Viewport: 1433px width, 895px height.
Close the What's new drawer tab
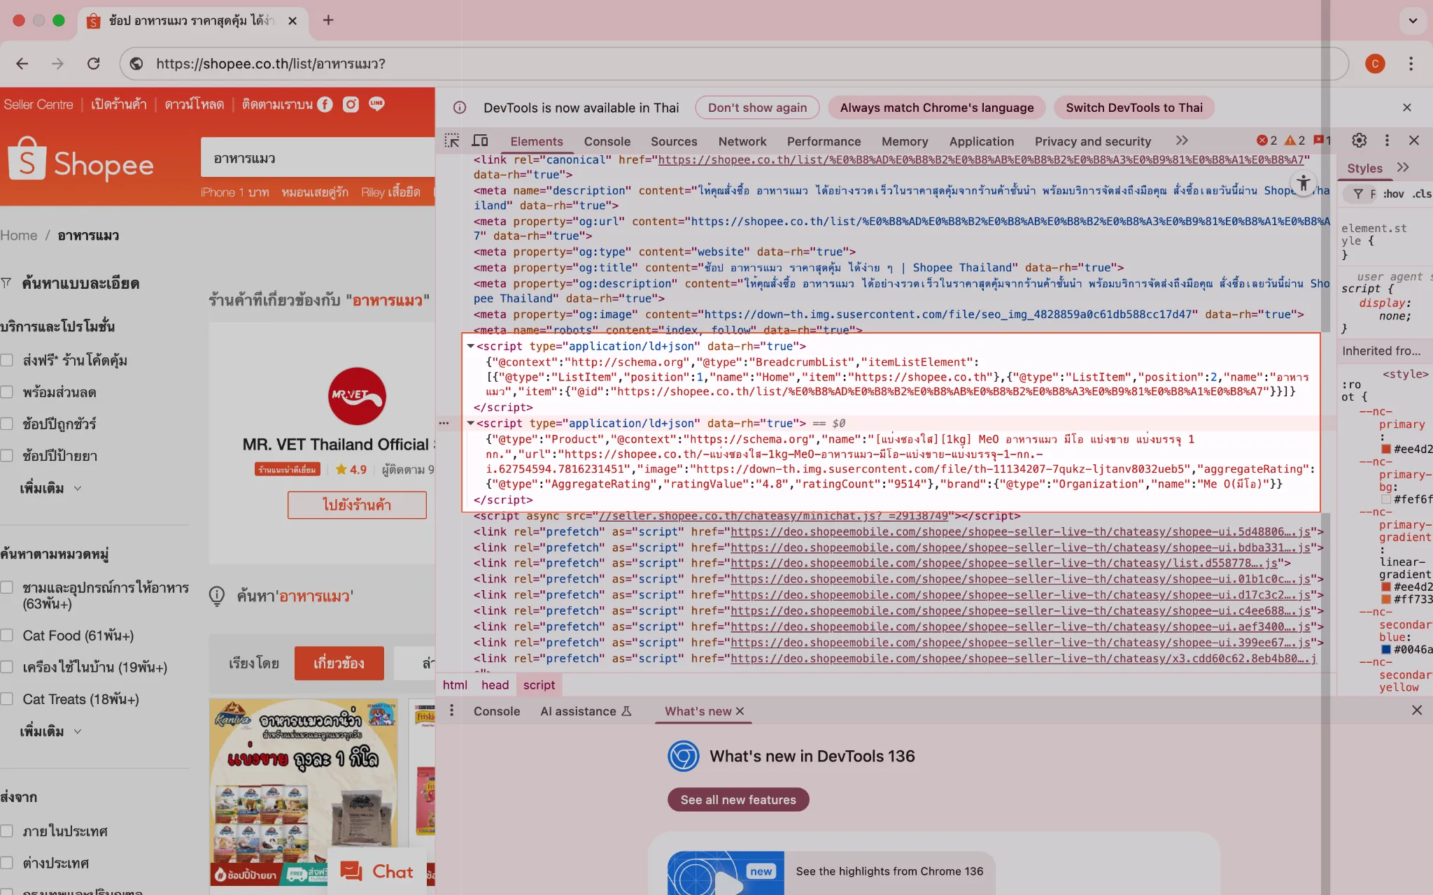click(740, 711)
